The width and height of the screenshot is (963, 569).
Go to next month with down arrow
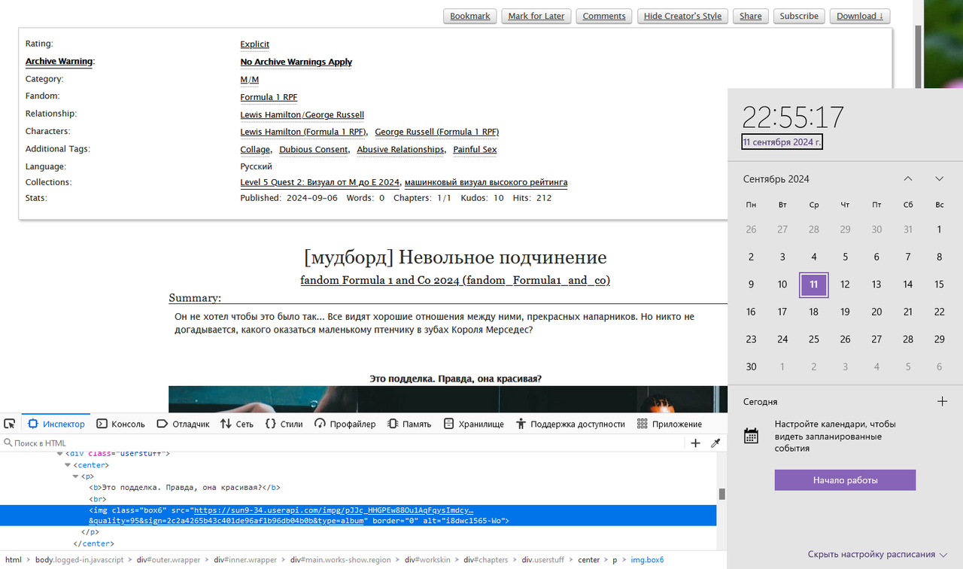pyautogui.click(x=939, y=179)
